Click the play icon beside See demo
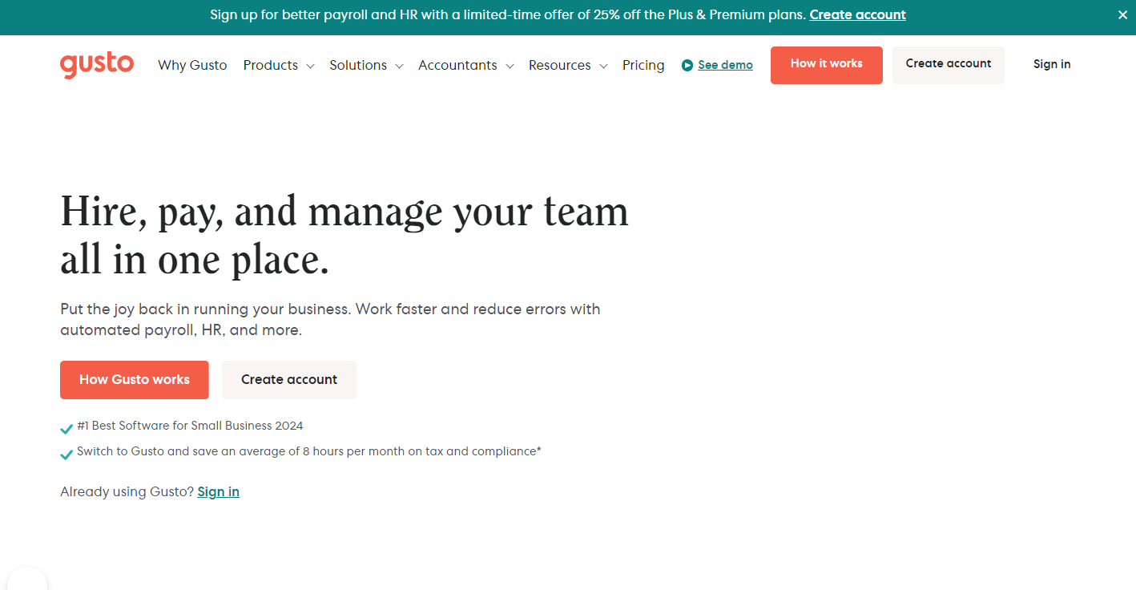This screenshot has height=590, width=1136. point(687,66)
